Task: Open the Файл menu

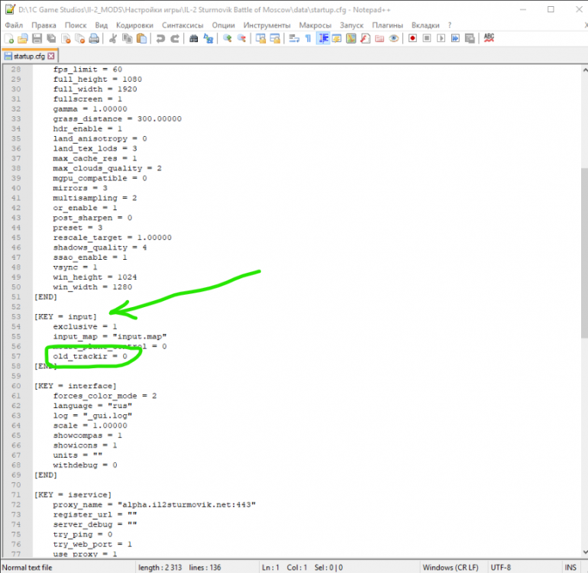Action: pyautogui.click(x=13, y=25)
